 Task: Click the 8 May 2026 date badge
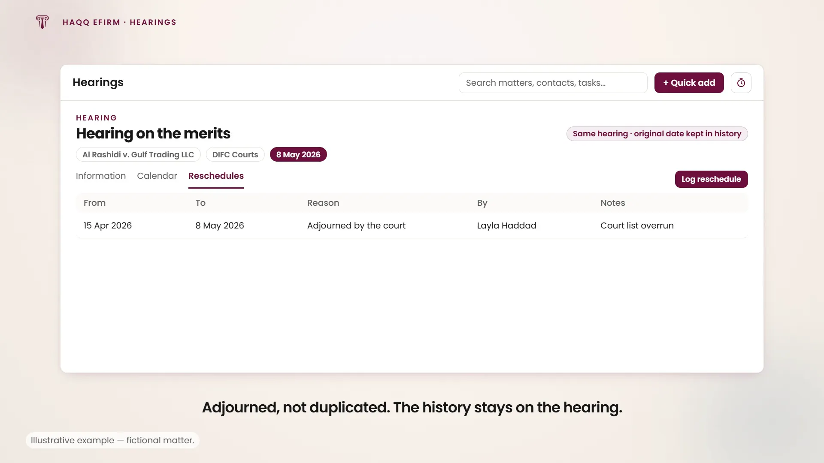[x=298, y=154]
